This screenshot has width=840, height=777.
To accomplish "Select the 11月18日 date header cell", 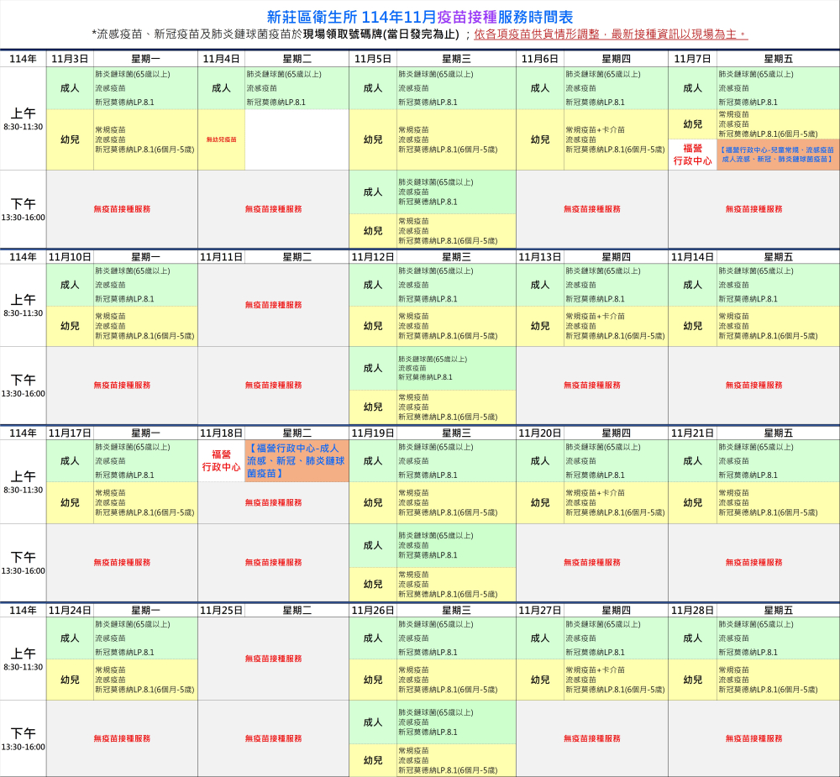I will tap(222, 433).
